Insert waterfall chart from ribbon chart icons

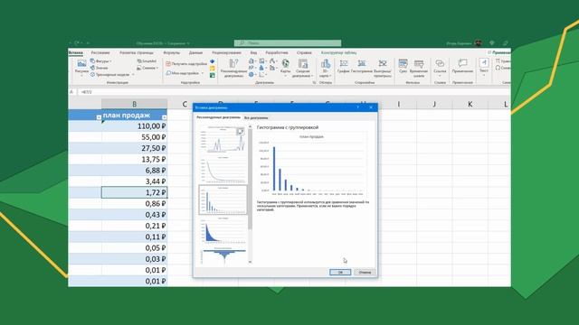[273, 61]
